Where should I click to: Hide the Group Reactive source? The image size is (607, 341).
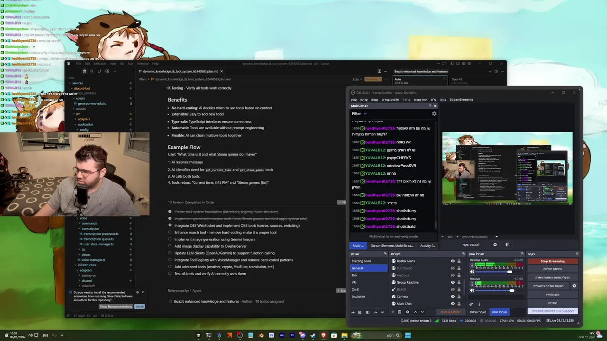coord(453,282)
